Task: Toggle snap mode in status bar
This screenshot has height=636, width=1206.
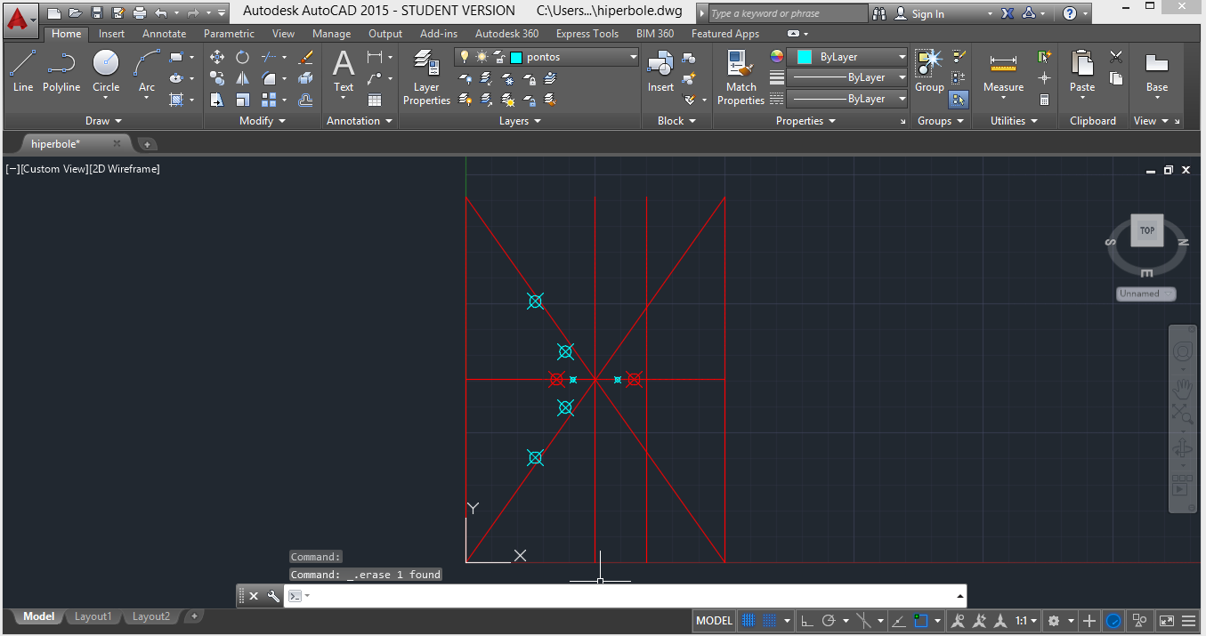Action: point(769,621)
